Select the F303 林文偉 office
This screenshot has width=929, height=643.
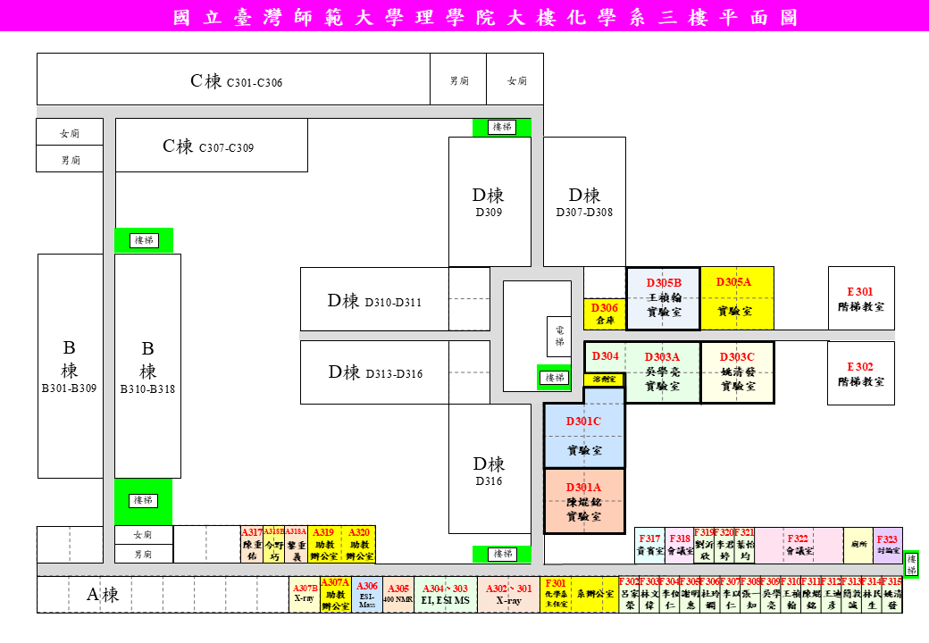tap(649, 595)
